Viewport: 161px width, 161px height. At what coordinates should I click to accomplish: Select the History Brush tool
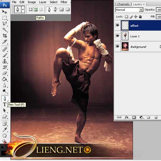(x=5, y=67)
